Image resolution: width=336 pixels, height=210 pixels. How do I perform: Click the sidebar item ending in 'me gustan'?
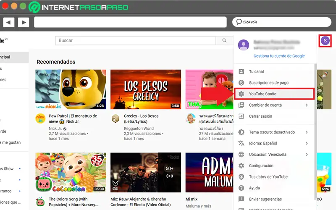[x=10, y=142]
